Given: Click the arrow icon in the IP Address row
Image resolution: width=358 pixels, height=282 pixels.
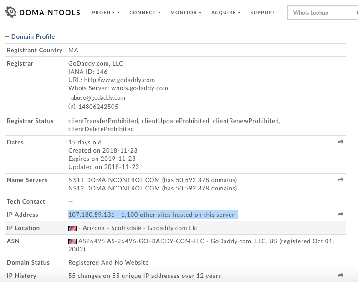Looking at the screenshot, I should [340, 215].
